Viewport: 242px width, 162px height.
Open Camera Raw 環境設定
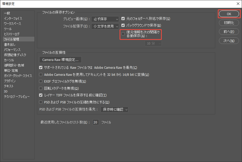click(x=60, y=60)
